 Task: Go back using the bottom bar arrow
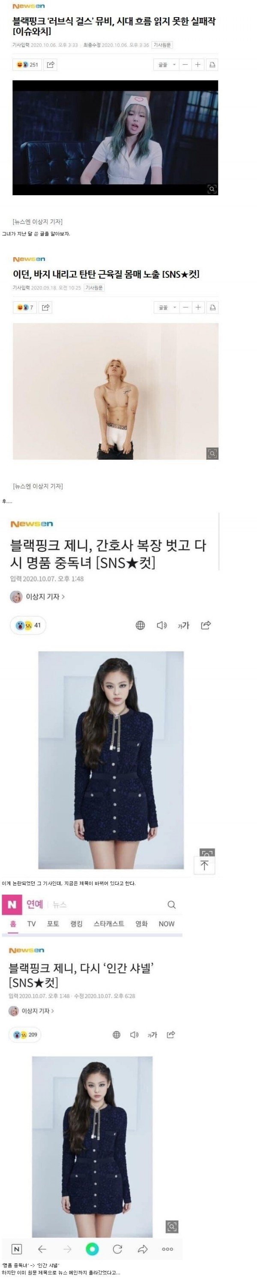point(42,1249)
